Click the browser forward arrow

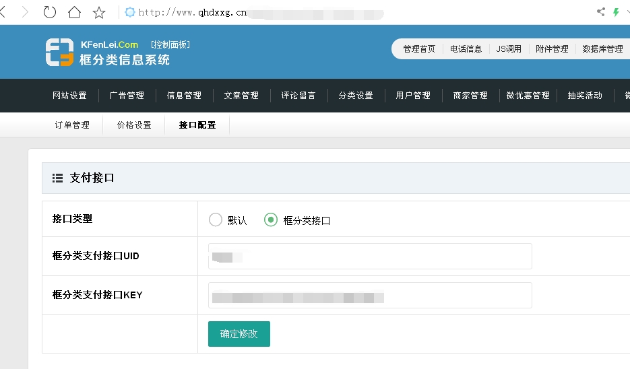[26, 12]
